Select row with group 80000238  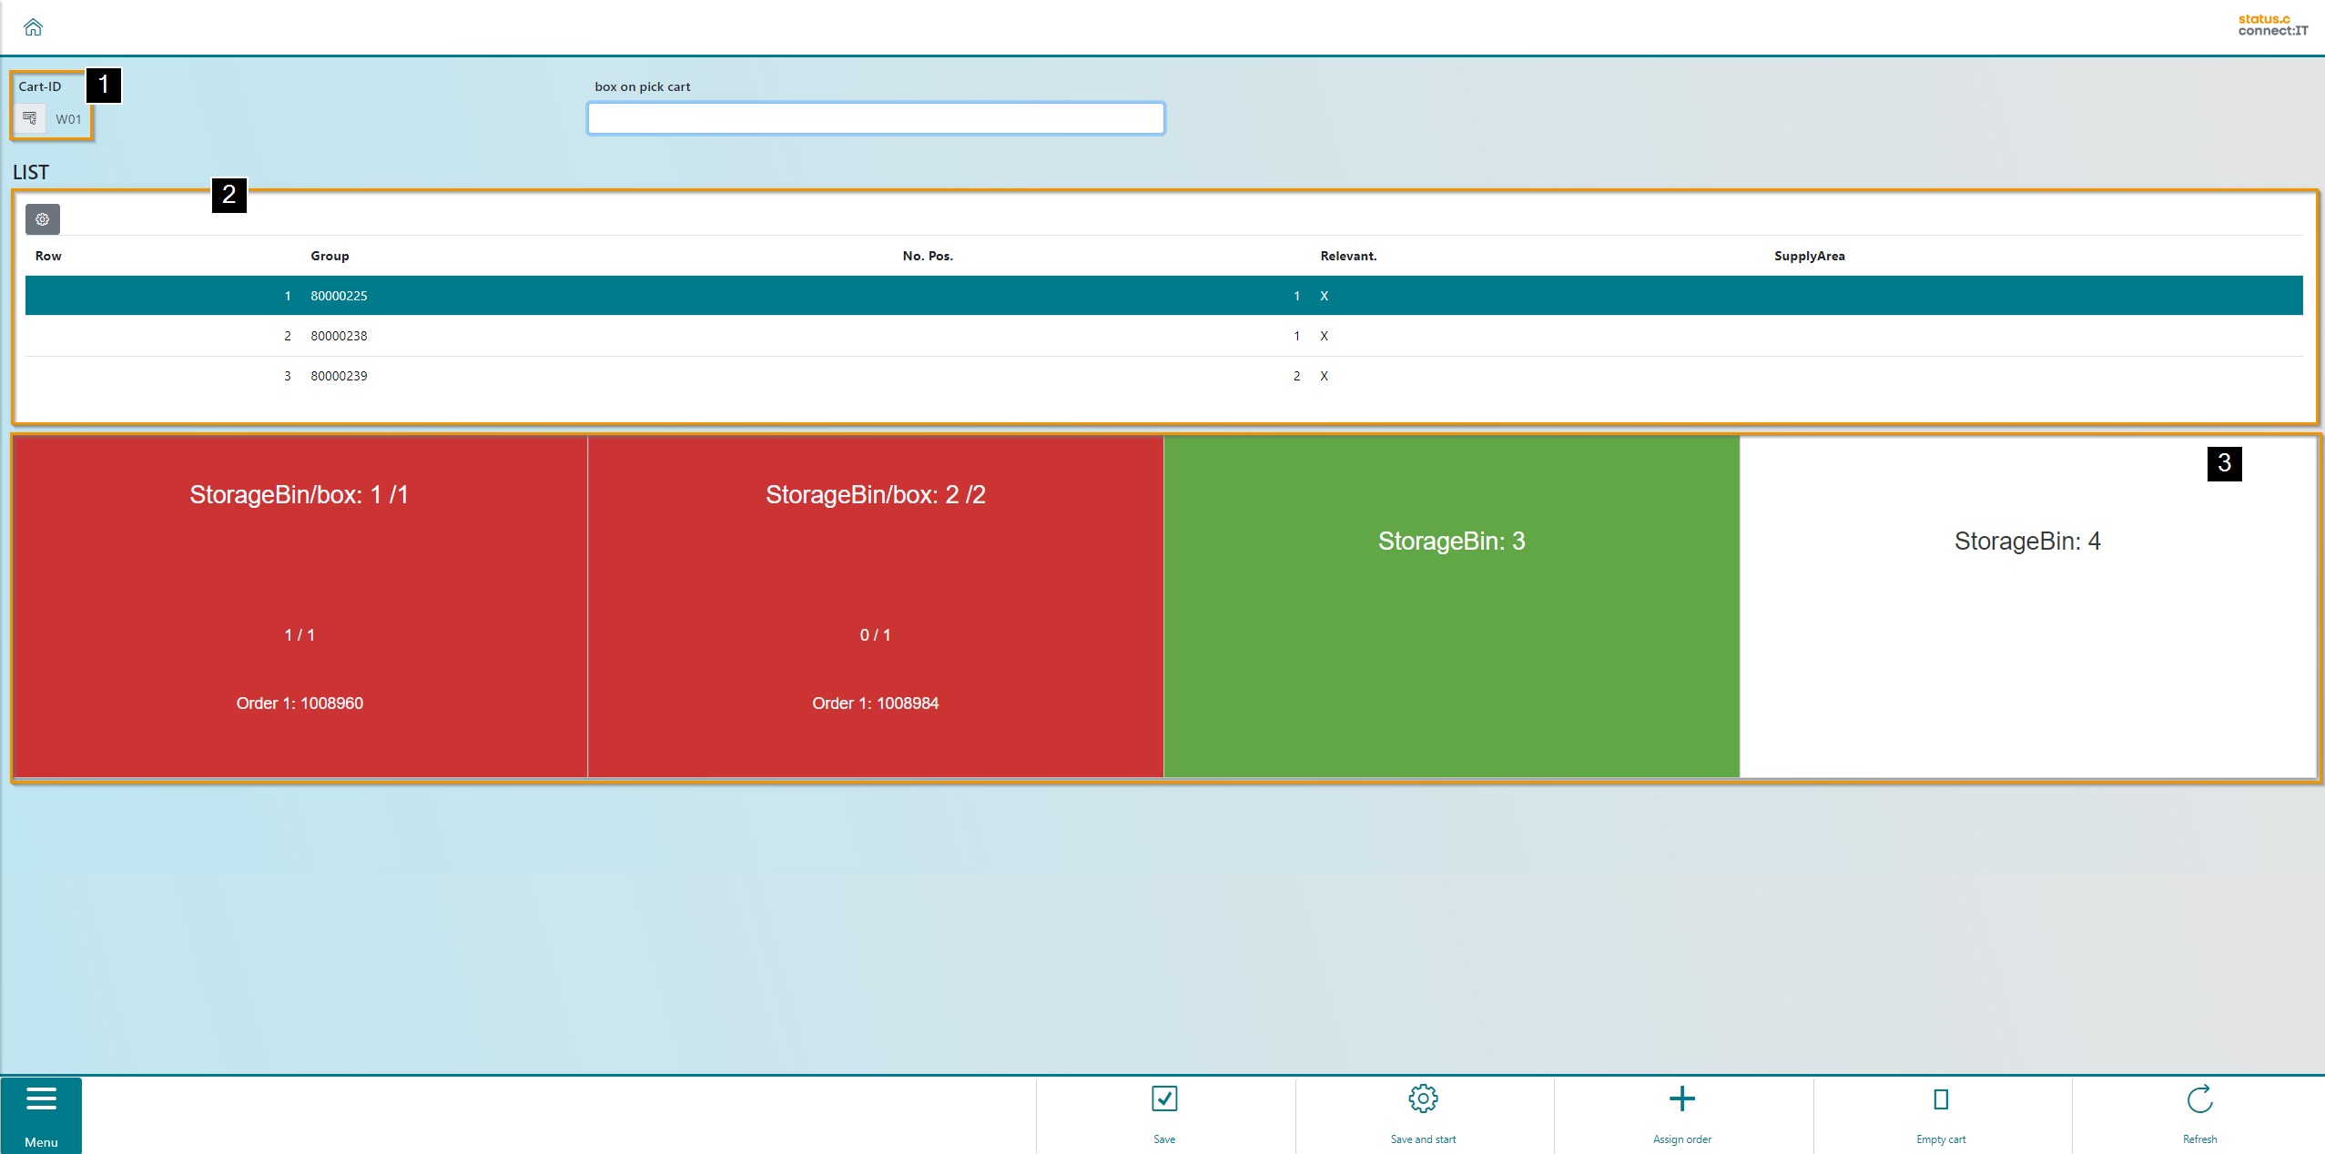tap(339, 336)
